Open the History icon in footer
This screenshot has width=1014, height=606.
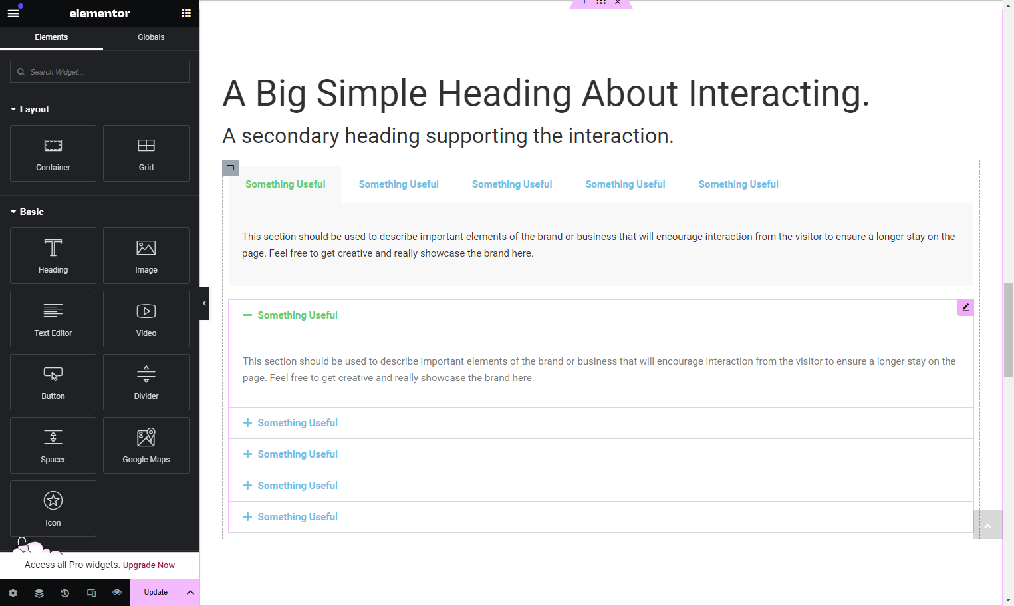coord(65,593)
